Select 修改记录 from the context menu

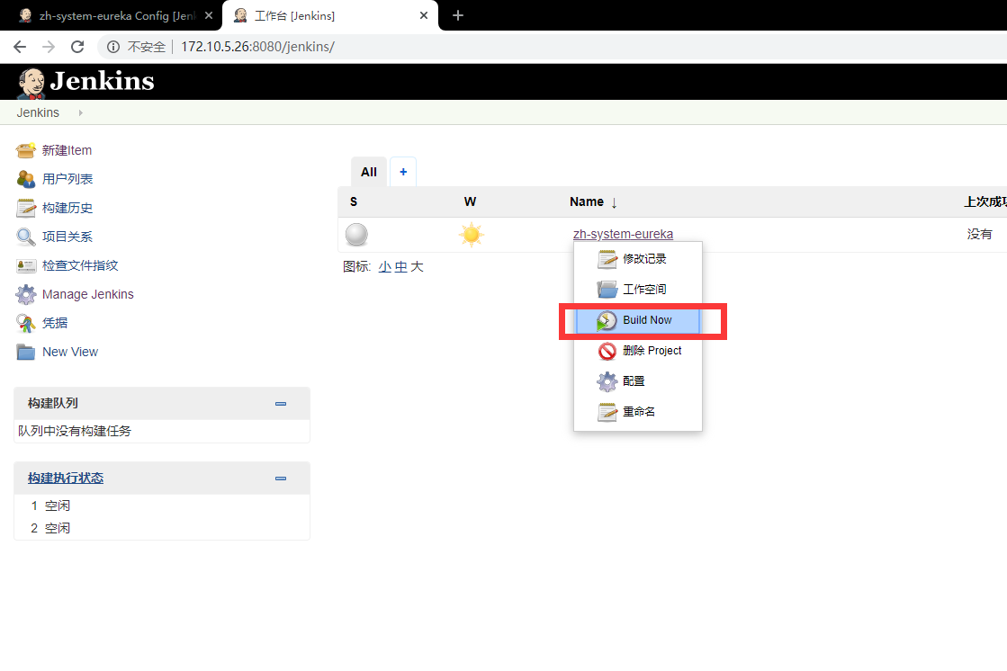coord(638,259)
